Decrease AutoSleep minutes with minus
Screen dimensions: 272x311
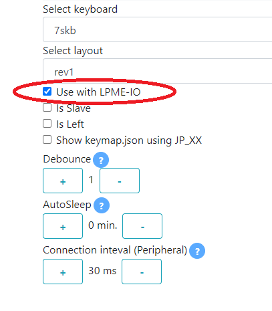tap(142, 226)
